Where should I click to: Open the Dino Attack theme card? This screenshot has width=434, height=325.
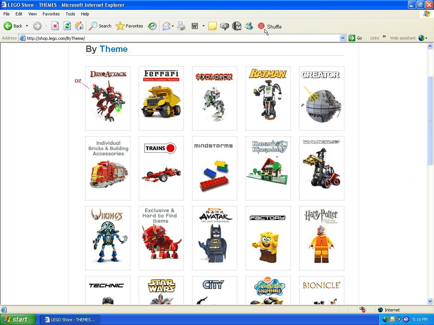[x=108, y=98]
